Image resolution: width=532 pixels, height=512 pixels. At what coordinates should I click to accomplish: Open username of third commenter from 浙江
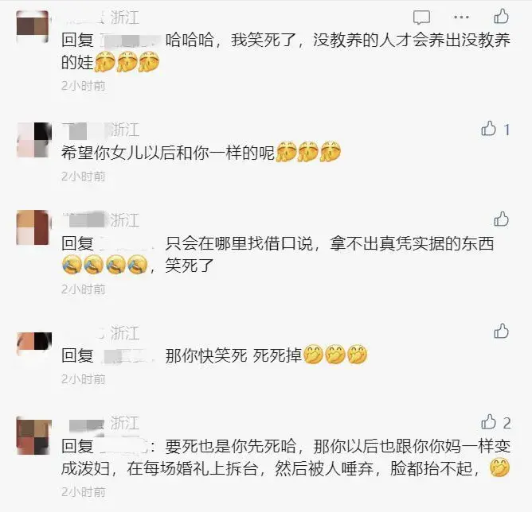tap(85, 220)
